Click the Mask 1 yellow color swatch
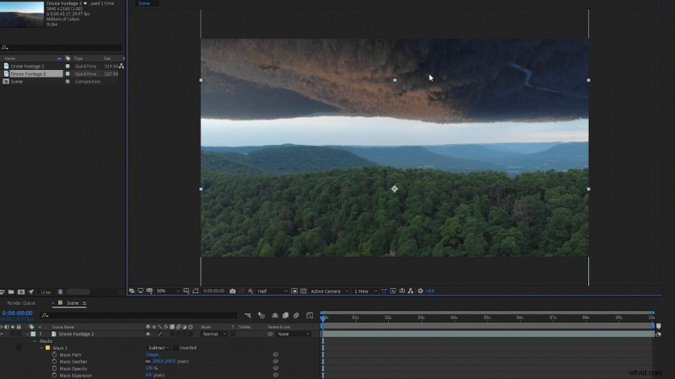 point(48,348)
